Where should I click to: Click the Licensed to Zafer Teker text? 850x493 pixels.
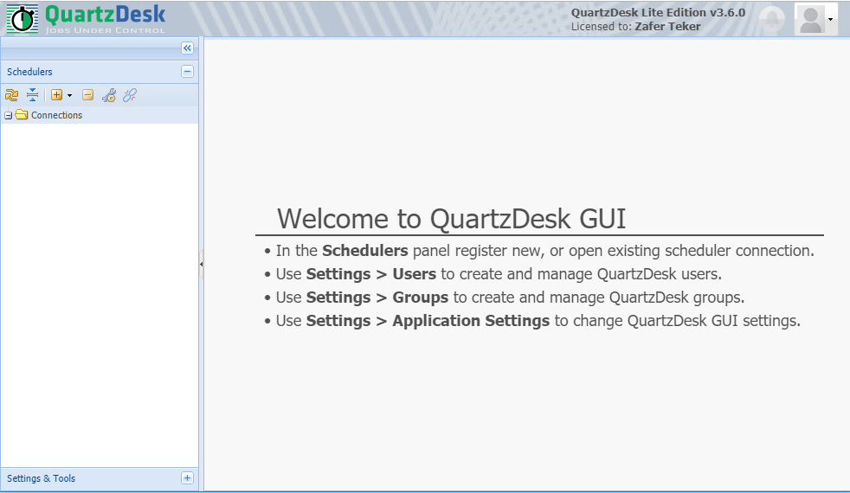(x=636, y=27)
